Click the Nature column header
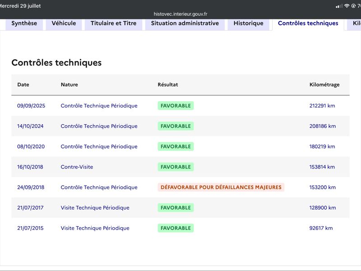 [69, 84]
